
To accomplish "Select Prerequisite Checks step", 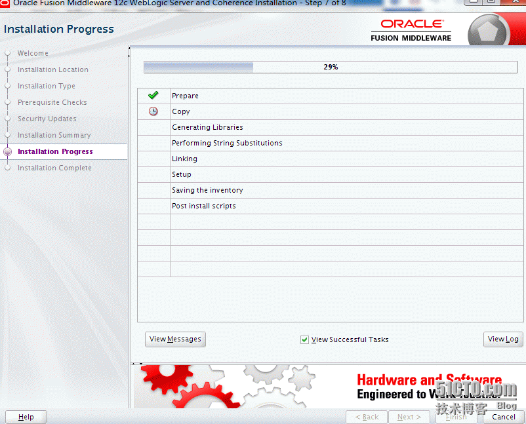I will click(52, 103).
